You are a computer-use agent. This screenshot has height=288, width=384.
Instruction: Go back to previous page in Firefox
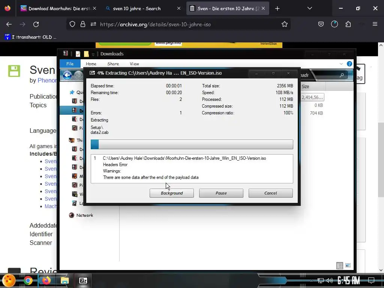click(9, 24)
